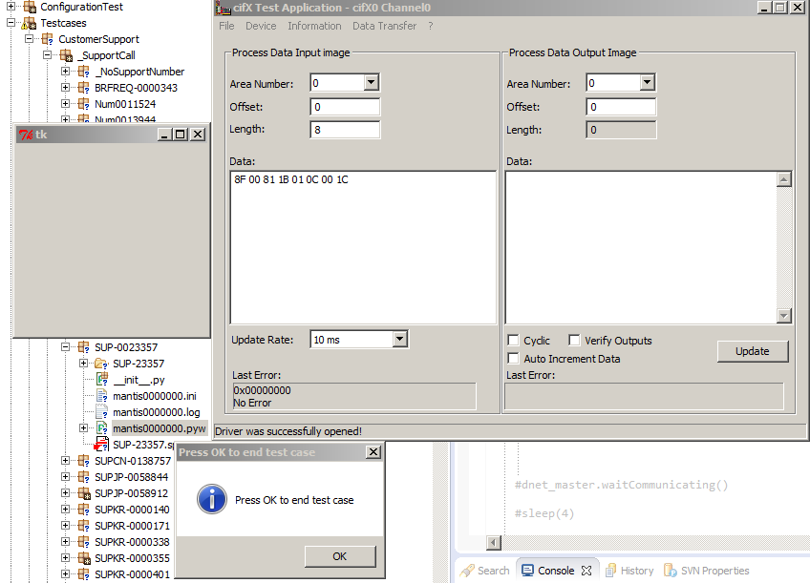Click the tk window feather icon
810x583 pixels.
tap(26, 135)
